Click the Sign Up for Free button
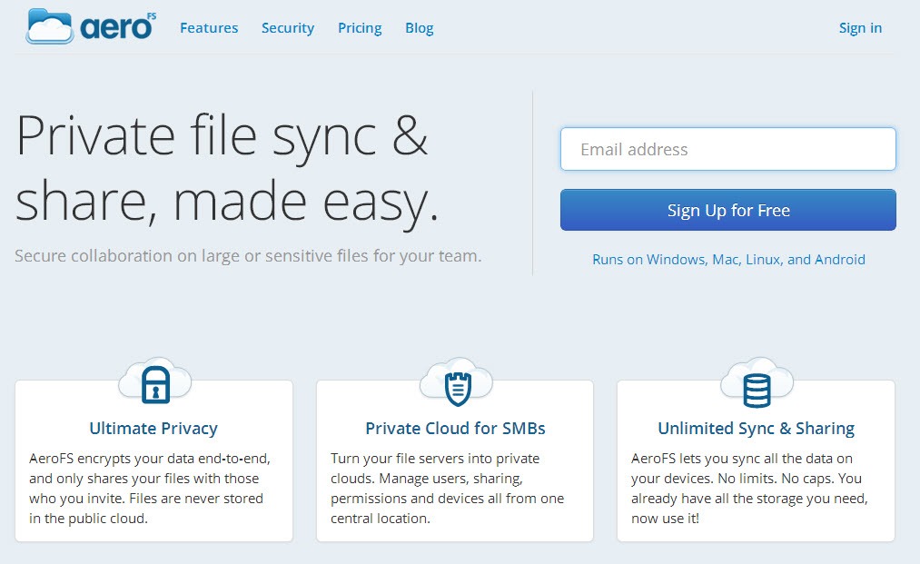Image resolution: width=920 pixels, height=564 pixels. pyautogui.click(x=728, y=210)
